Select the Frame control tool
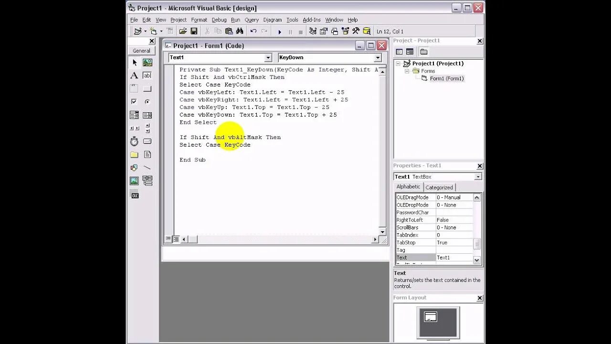Viewport: 611px width, 344px height. 134,89
